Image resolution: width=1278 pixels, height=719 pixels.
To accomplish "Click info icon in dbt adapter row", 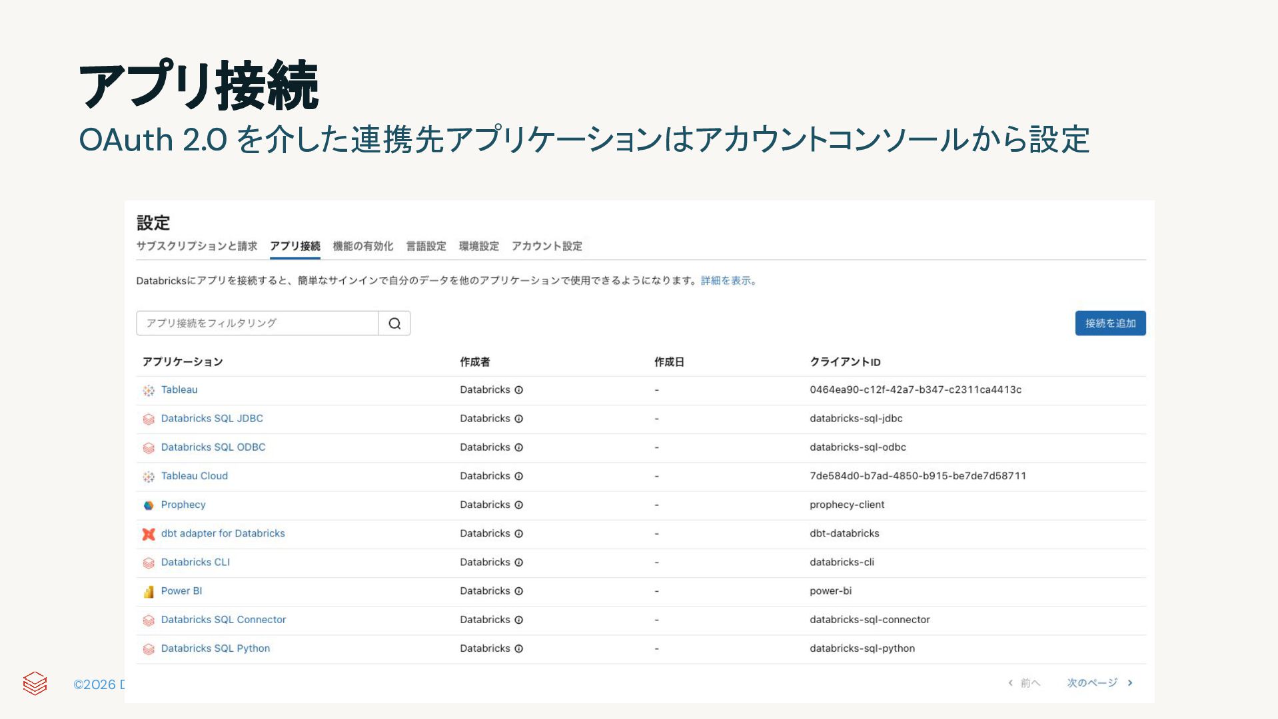I will 518,533.
